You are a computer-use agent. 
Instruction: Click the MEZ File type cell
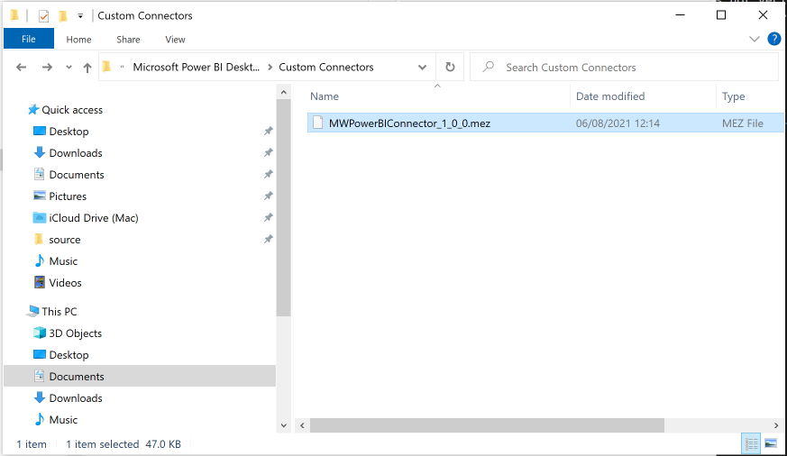[743, 123]
